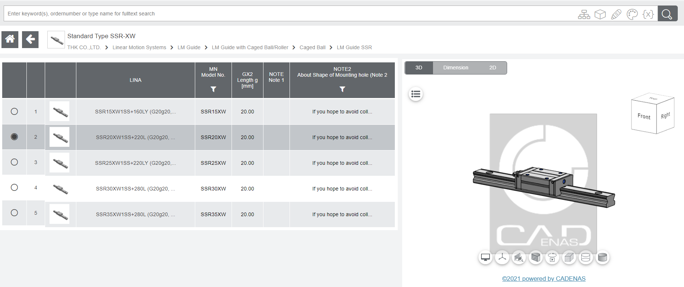This screenshot has width=684, height=287.
Task: Open the pencil sketch search icon
Action: tap(616, 14)
